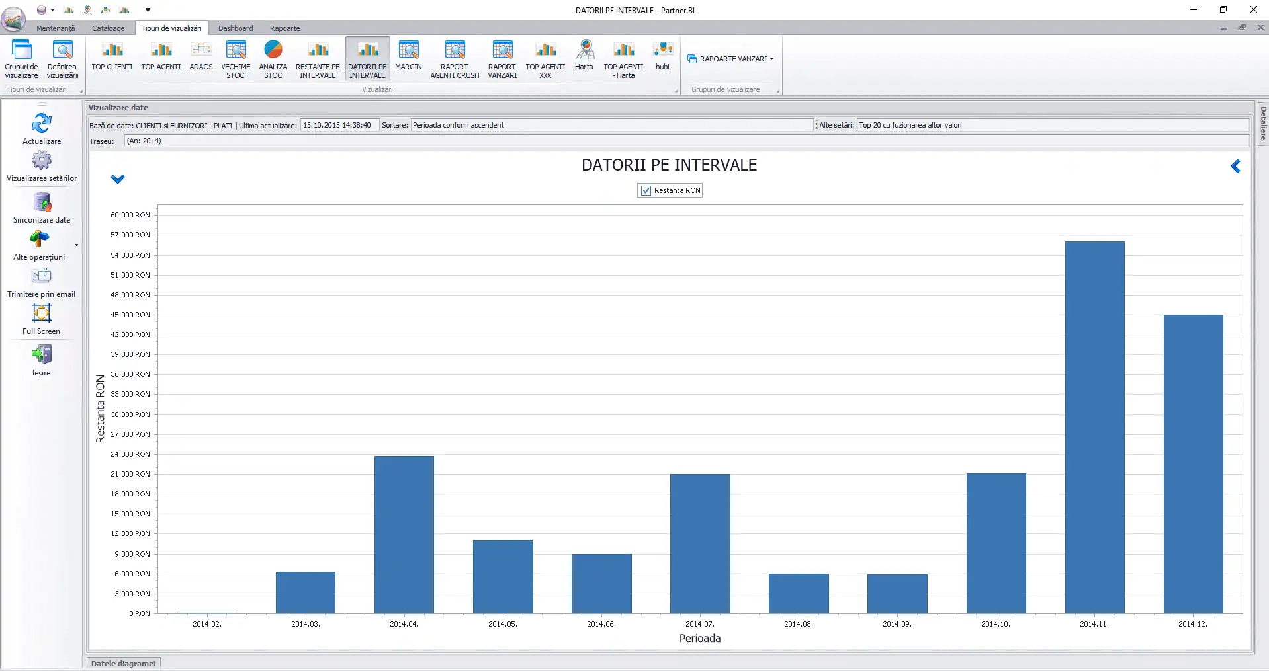Open Datele diagramei bottom tab

(124, 663)
